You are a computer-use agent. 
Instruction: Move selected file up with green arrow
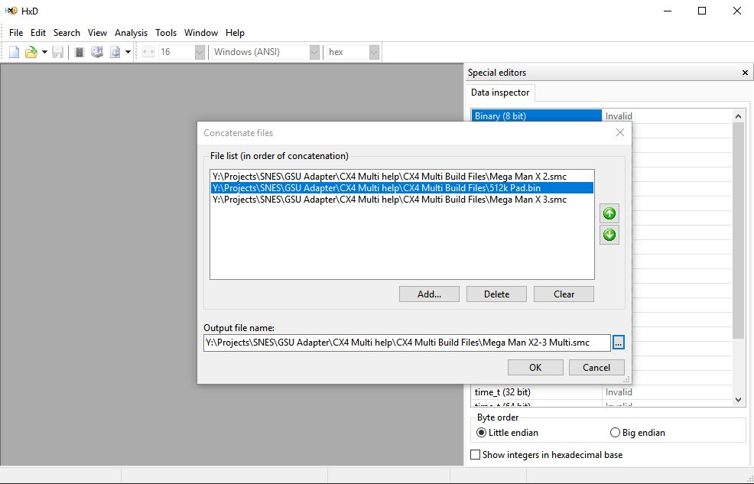pos(609,213)
